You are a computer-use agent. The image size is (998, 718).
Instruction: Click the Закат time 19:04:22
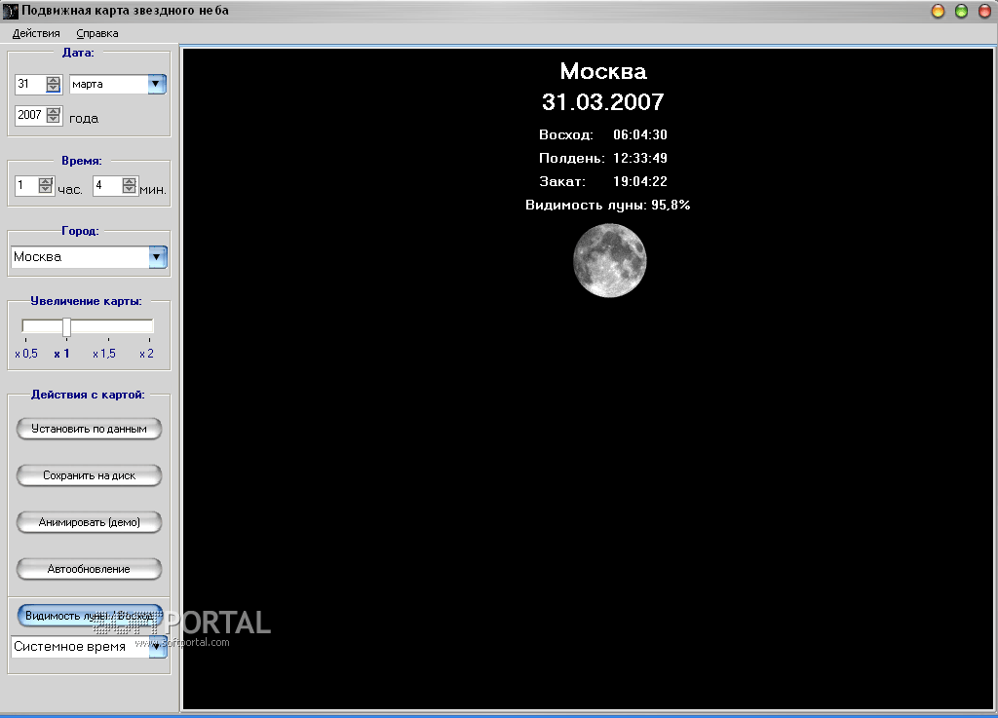pos(640,181)
